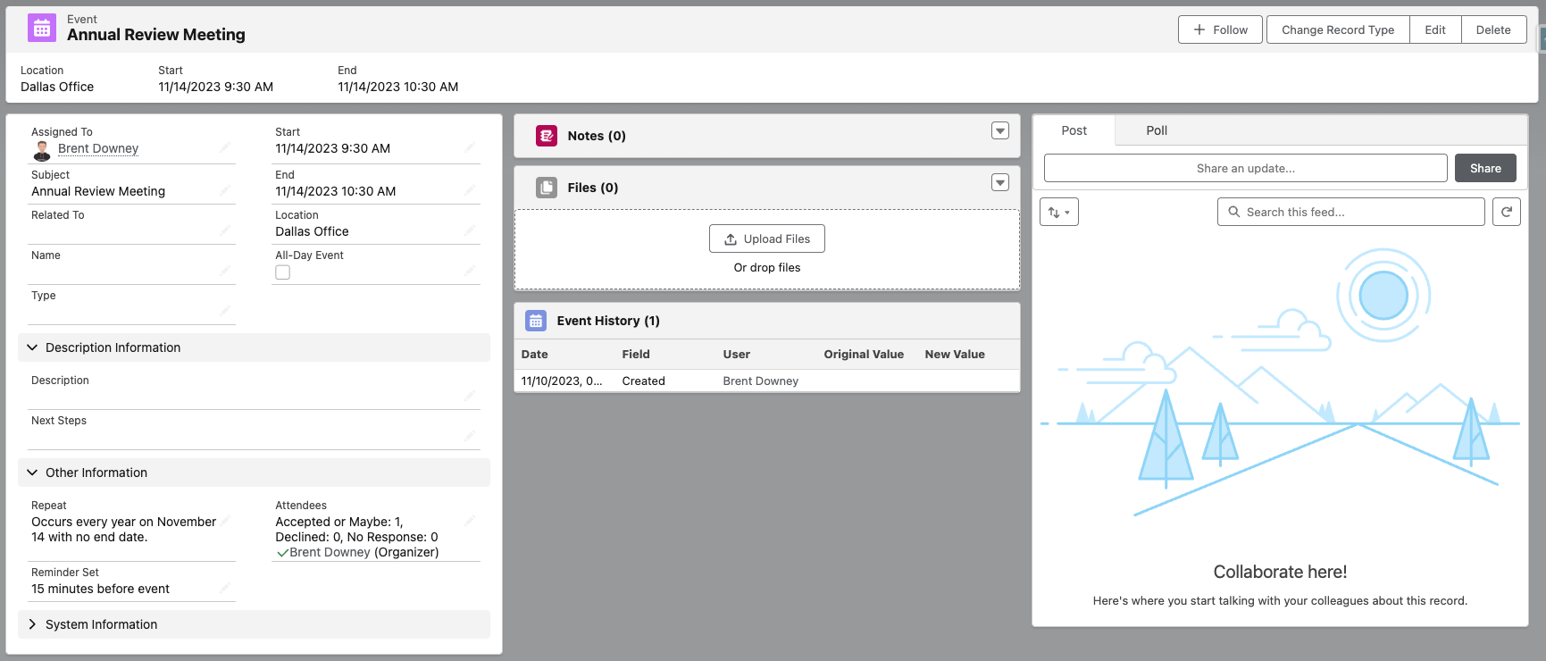
Task: Open the Files panel dropdown menu
Action: [x=999, y=183]
